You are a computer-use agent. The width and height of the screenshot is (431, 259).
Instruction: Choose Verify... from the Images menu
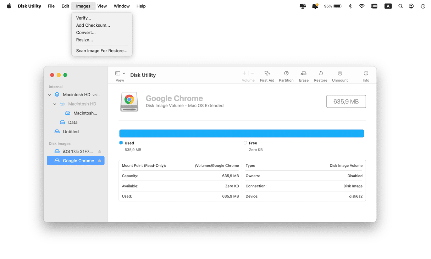pos(83,18)
